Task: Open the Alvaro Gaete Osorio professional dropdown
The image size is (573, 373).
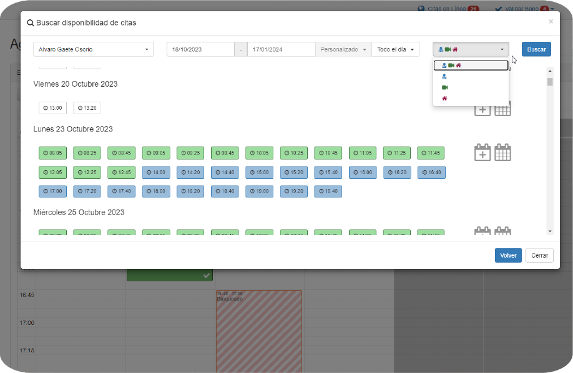Action: click(93, 49)
